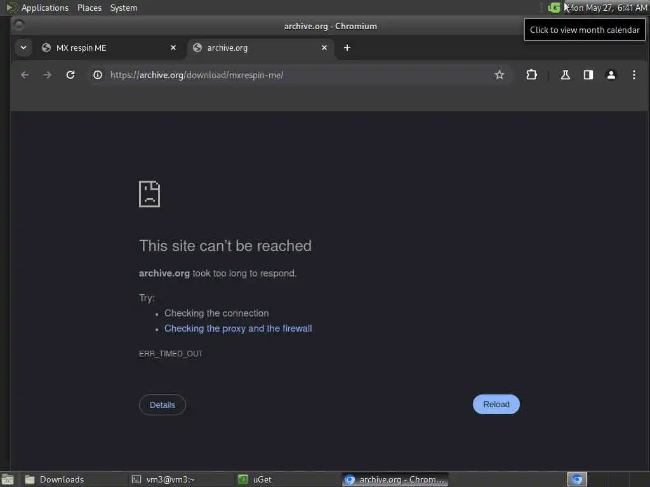The width and height of the screenshot is (650, 487).
Task: Open the 'Checking the proxy and the firewall' link
Action: (238, 328)
